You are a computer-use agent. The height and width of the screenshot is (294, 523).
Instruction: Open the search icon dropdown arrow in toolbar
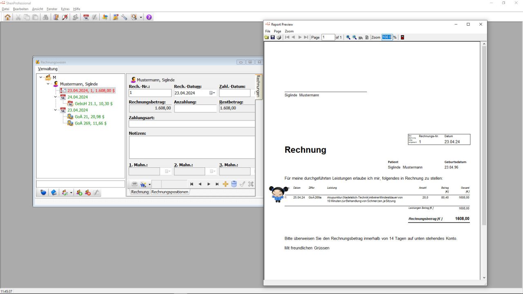pos(141,17)
